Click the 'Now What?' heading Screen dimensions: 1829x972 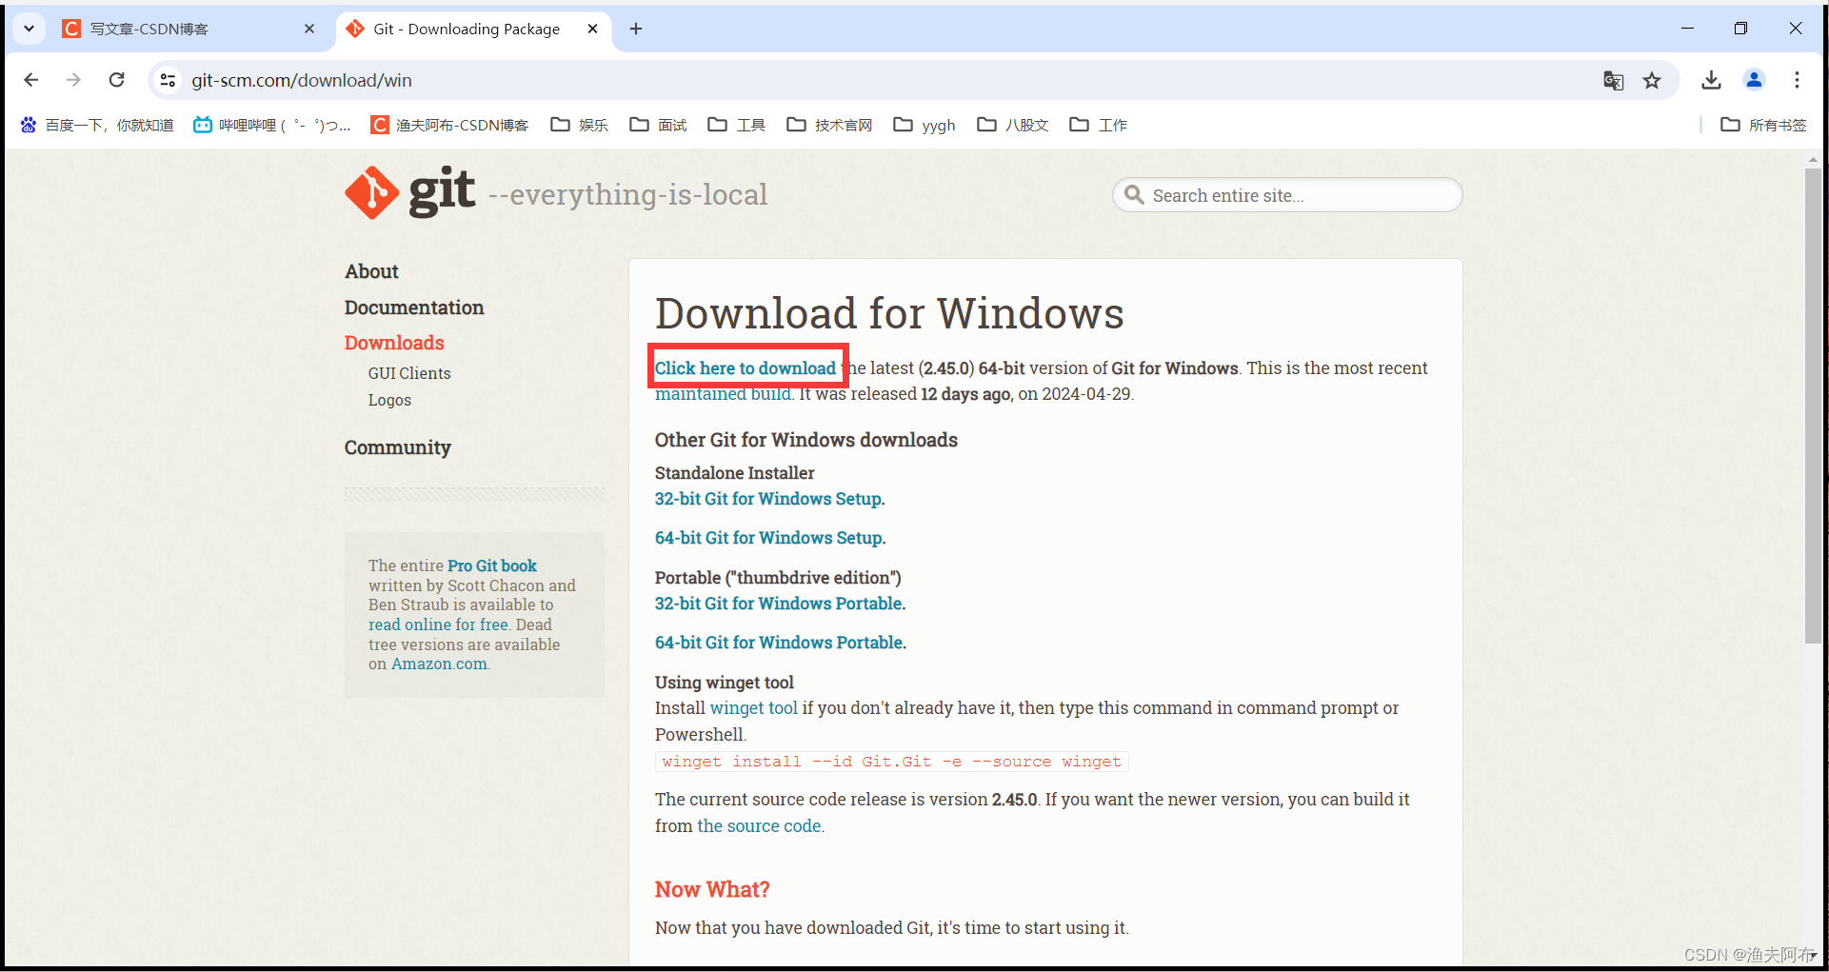pyautogui.click(x=712, y=889)
